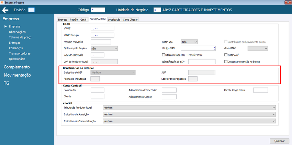This screenshot has width=292, height=145.
Task: Click the back arrow icon
Action: click(5, 10)
